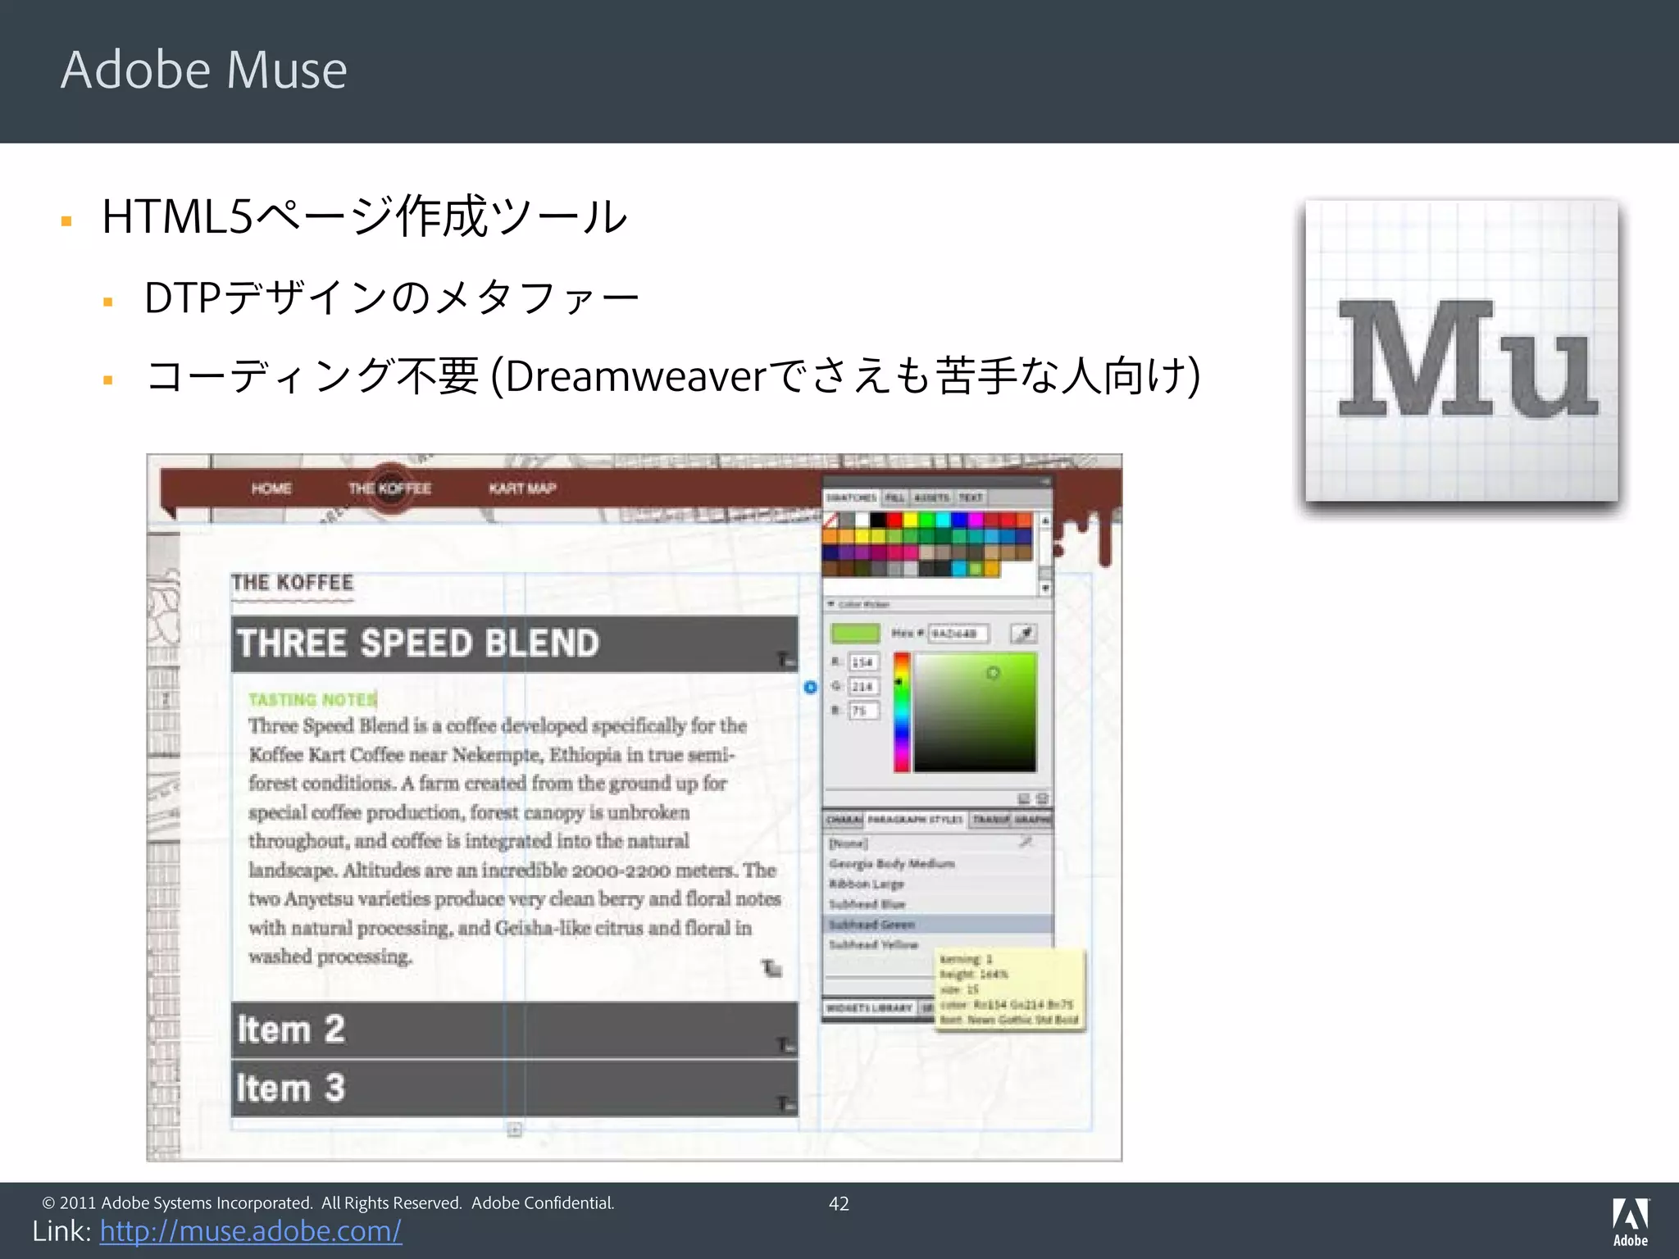Click the blue circular handle beside text frame

tap(810, 687)
